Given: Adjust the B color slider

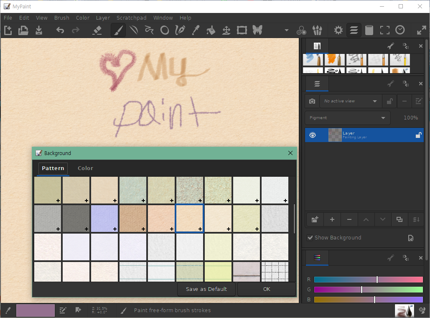Looking at the screenshot, I should [368, 299].
